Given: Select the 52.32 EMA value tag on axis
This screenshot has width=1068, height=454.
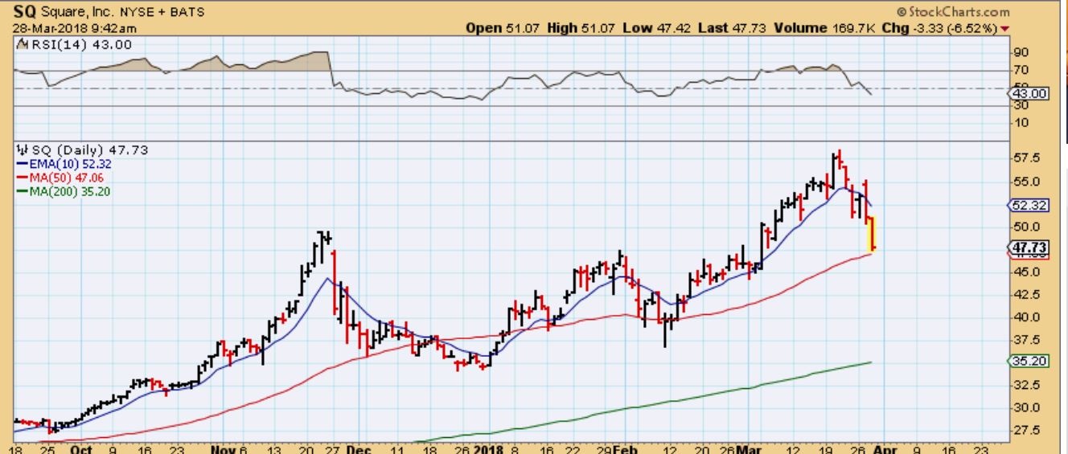Looking at the screenshot, I should (x=1029, y=206).
